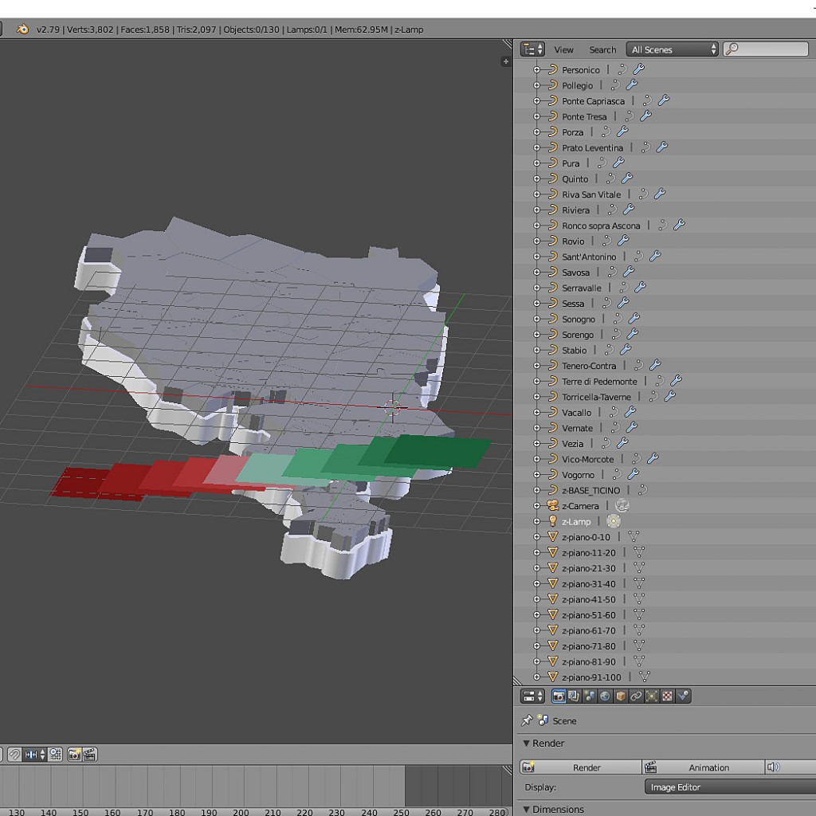The height and width of the screenshot is (816, 816).
Task: Click the Search menu in the outliner
Action: point(602,49)
